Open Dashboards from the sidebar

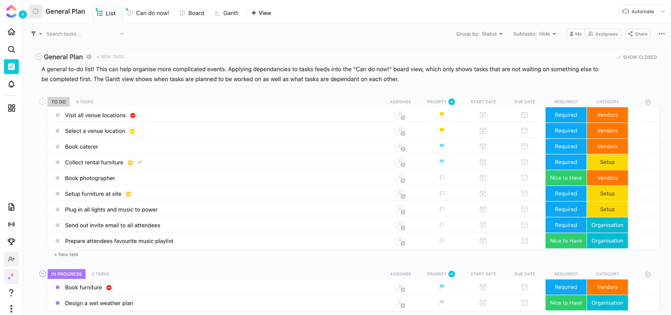pyautogui.click(x=11, y=108)
